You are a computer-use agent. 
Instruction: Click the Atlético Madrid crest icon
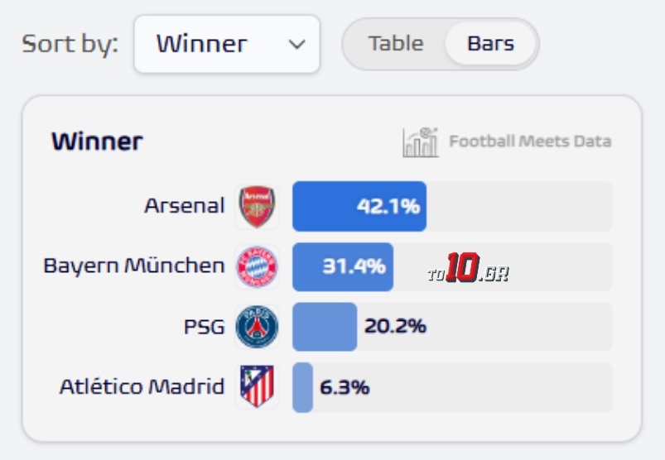pyautogui.click(x=257, y=386)
